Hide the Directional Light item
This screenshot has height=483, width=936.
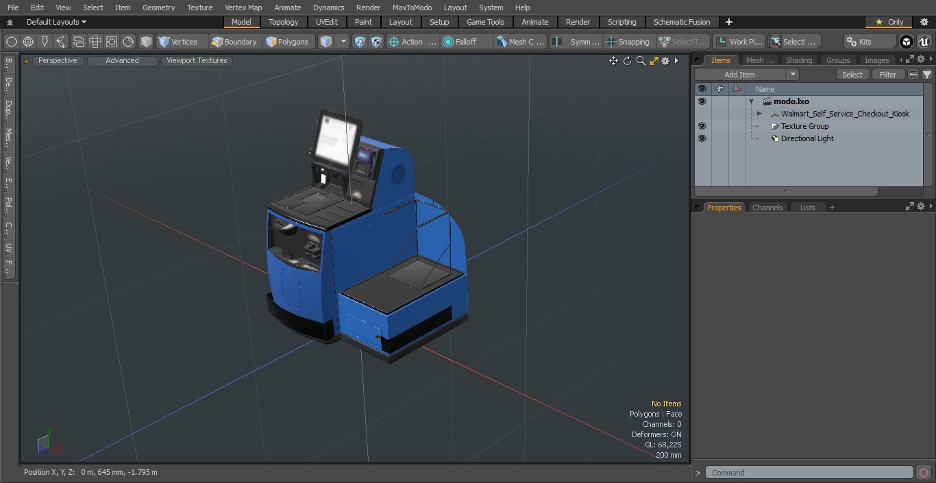click(702, 138)
